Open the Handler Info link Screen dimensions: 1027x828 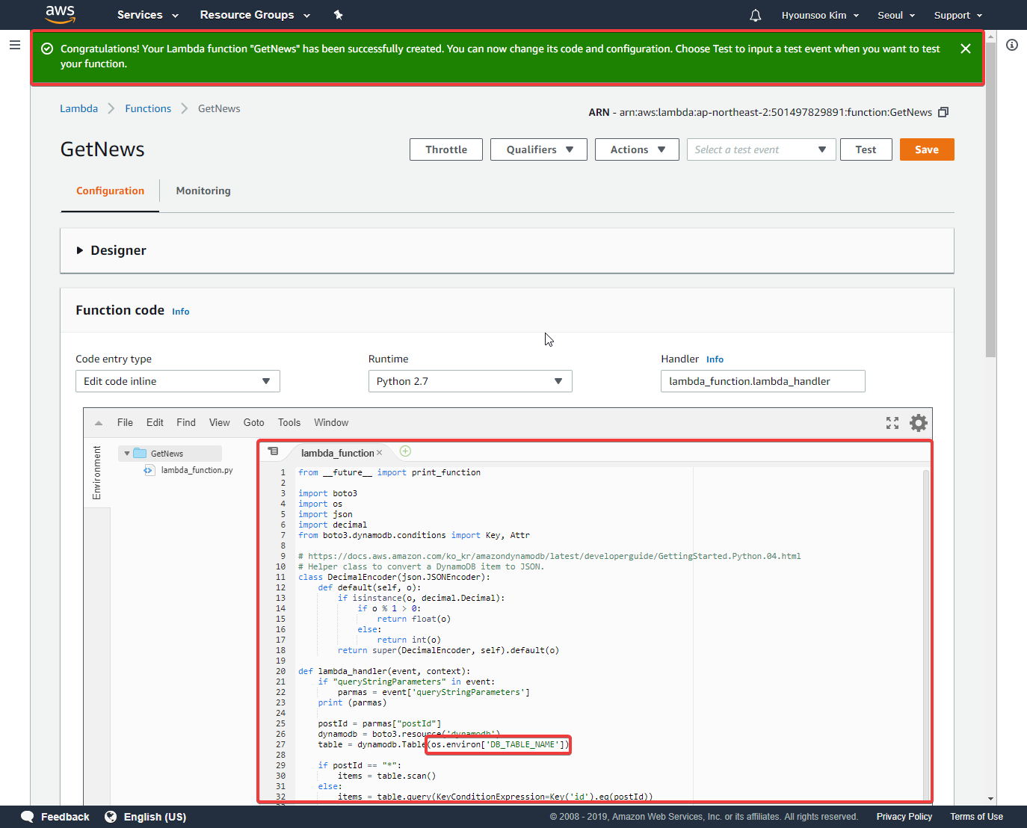[715, 359]
